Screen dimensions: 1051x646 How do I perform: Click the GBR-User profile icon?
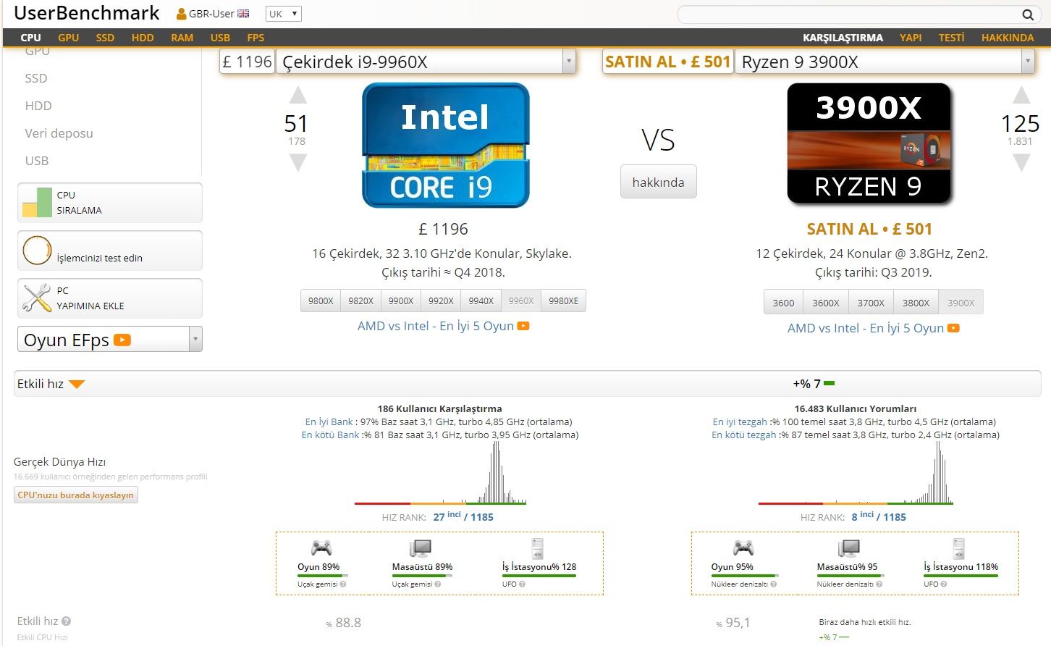point(181,14)
